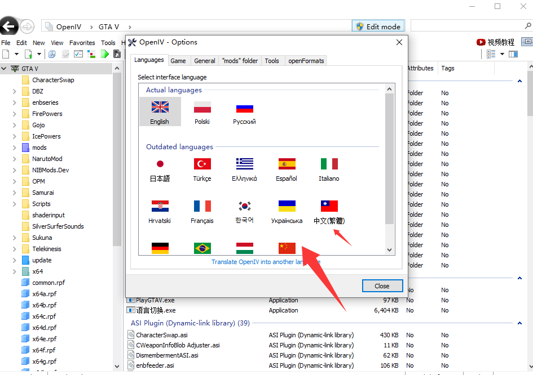533x375 pixels.
Task: Open the openFormats tab
Action: pos(306,61)
